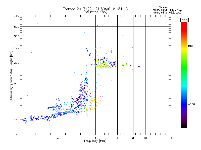Click the 'Stationary phase Virtual Height [km]' label
This screenshot has height=150, width=201.
[x=11, y=75]
